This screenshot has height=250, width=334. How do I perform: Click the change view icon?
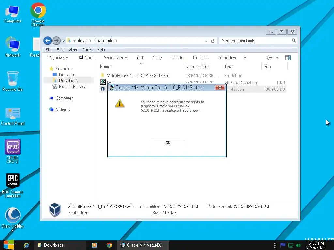coord(270,58)
